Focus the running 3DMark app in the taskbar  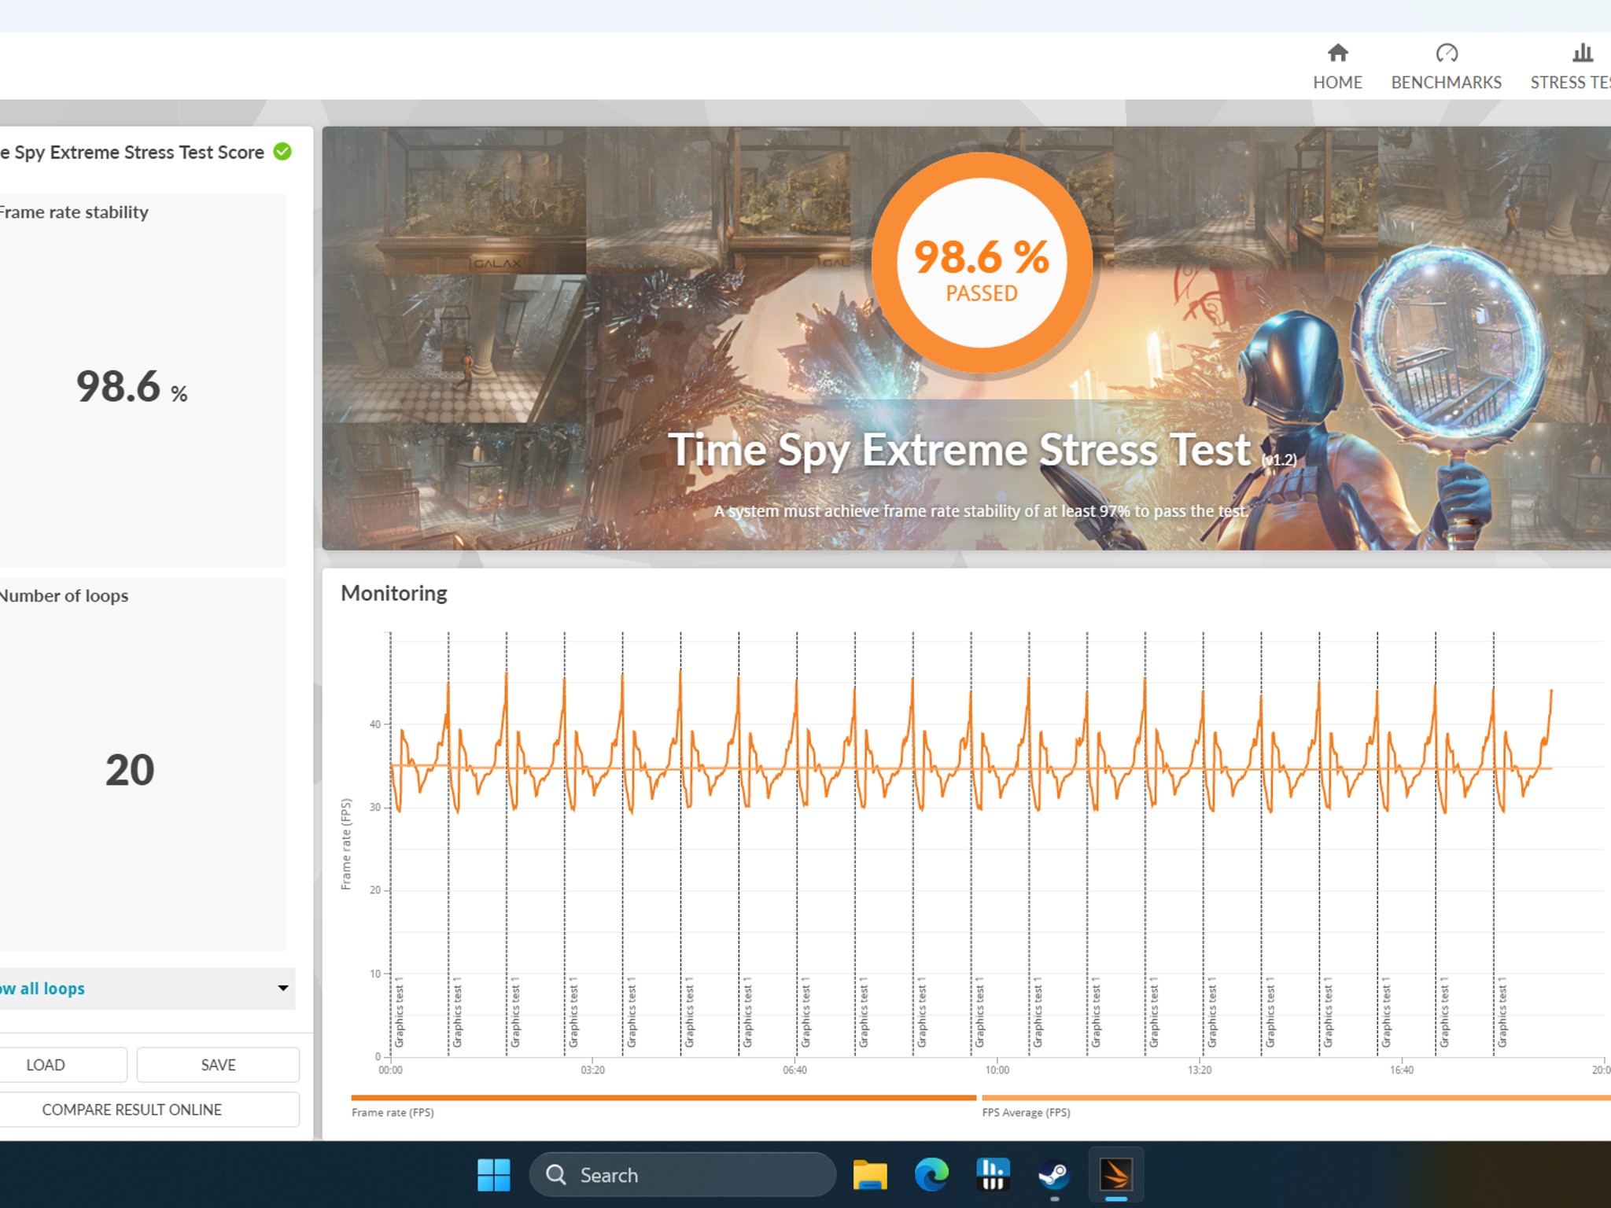pyautogui.click(x=1117, y=1173)
